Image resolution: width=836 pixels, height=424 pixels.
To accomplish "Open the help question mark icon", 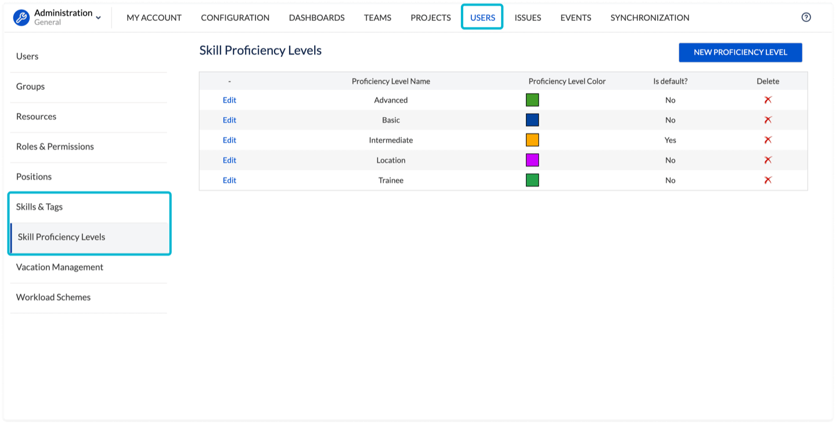I will (x=806, y=17).
